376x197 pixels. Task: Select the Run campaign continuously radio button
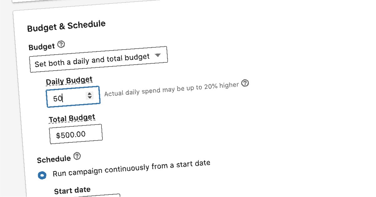tap(42, 175)
